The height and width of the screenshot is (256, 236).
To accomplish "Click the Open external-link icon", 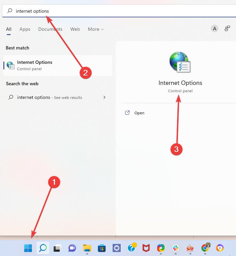I will click(x=127, y=113).
